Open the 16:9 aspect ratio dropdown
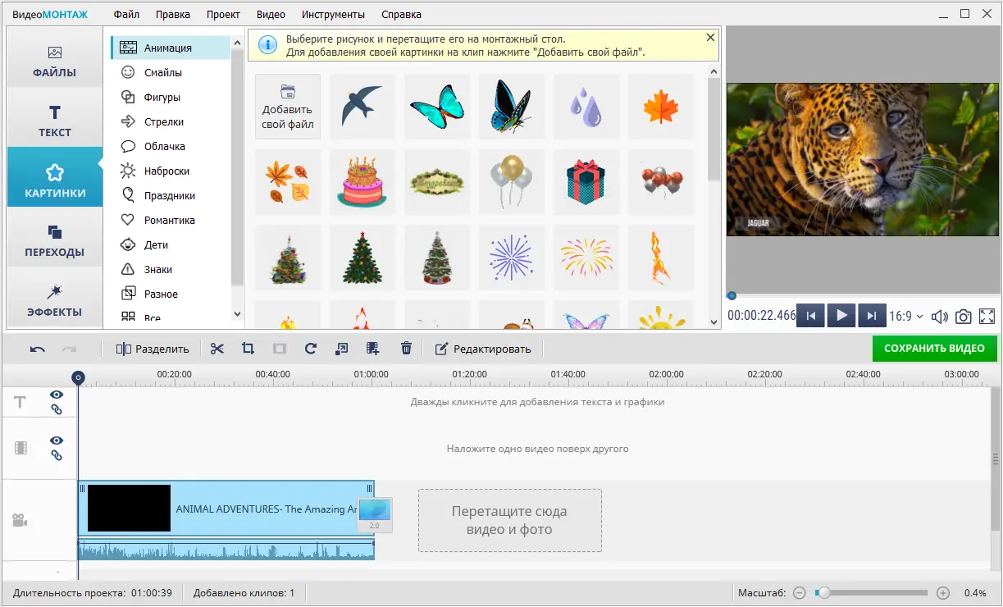The image size is (1003, 607). click(907, 316)
